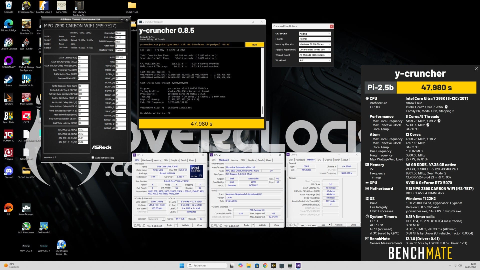The image size is (480, 270).
Task: Open the PCMark 10 desktop shortcut
Action: coord(8,135)
